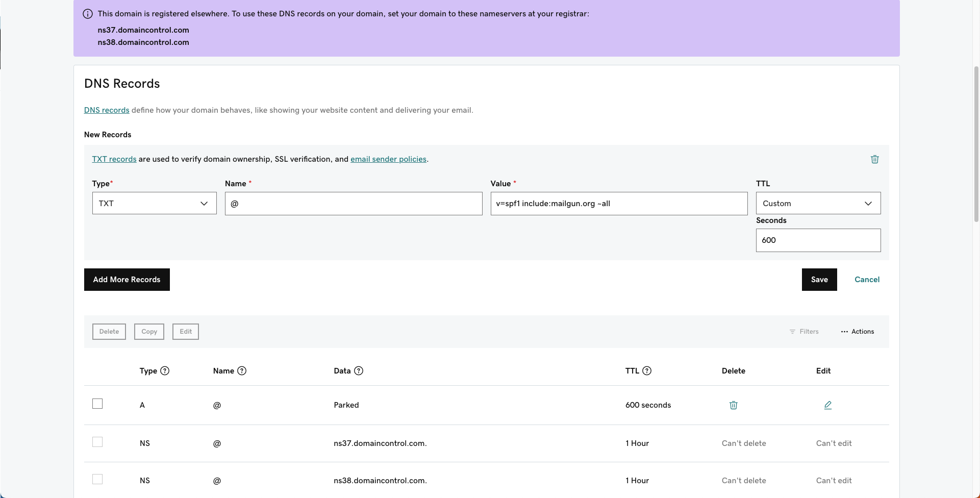The image size is (980, 498).
Task: Expand the TTL dropdown set to Custom
Action: [818, 203]
